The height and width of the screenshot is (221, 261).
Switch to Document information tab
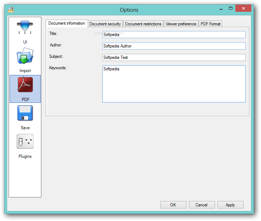(67, 23)
